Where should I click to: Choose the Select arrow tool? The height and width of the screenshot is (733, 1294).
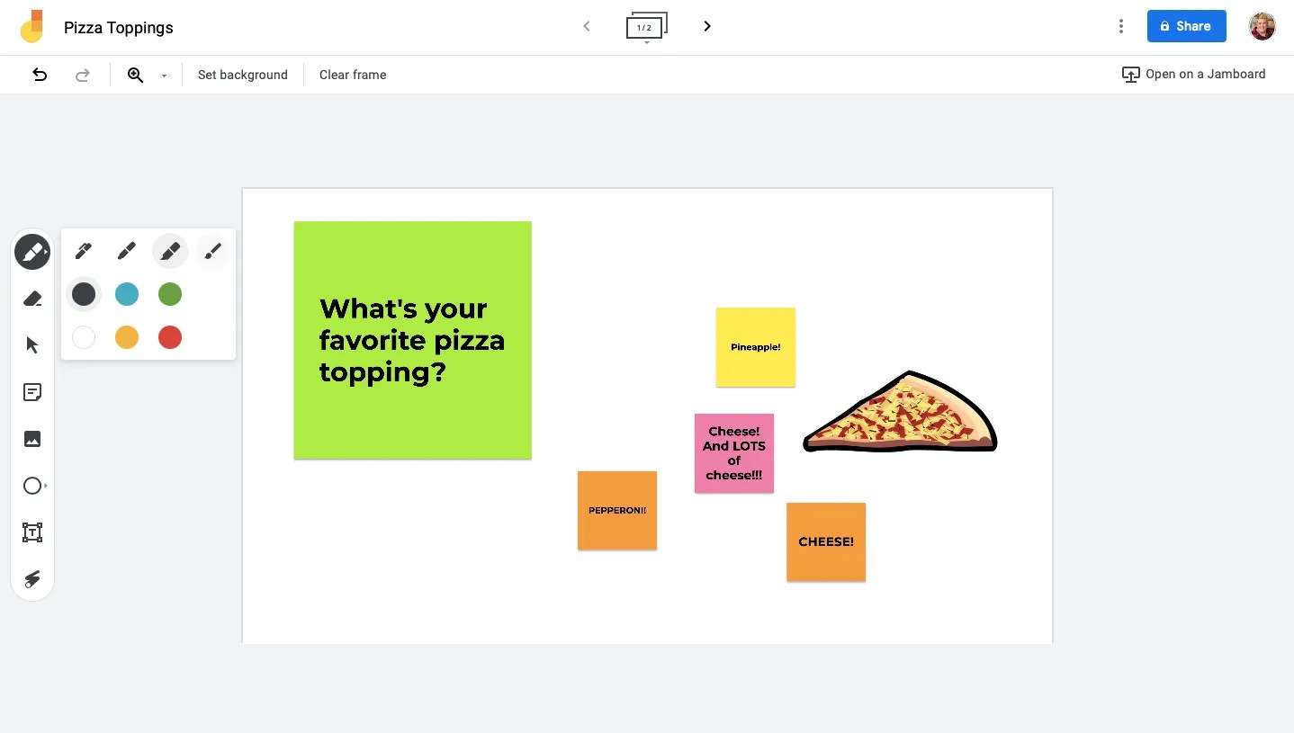32,345
